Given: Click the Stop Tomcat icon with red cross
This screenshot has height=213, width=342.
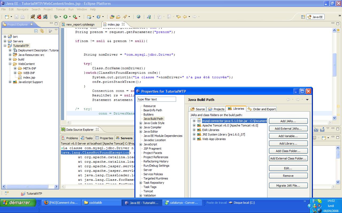Looking at the screenshot, I should click(39, 17).
